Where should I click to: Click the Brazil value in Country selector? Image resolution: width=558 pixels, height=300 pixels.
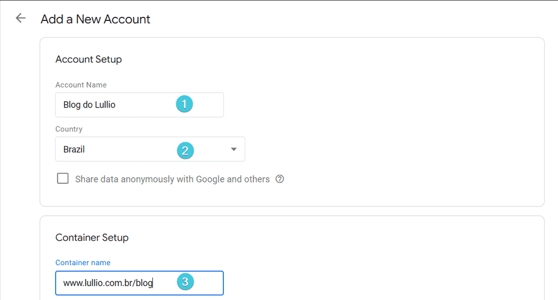74,149
